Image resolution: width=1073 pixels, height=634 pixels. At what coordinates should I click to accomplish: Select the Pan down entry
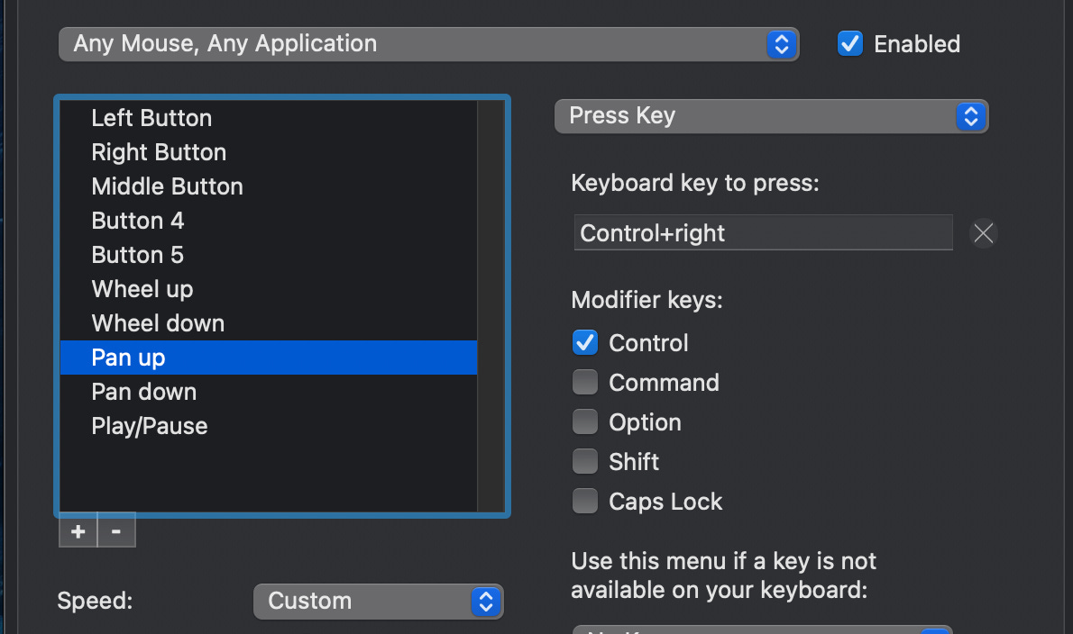point(144,392)
